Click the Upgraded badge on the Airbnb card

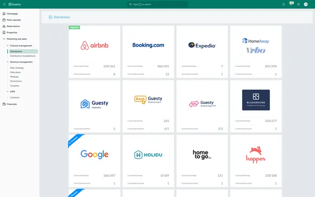pos(74,28)
